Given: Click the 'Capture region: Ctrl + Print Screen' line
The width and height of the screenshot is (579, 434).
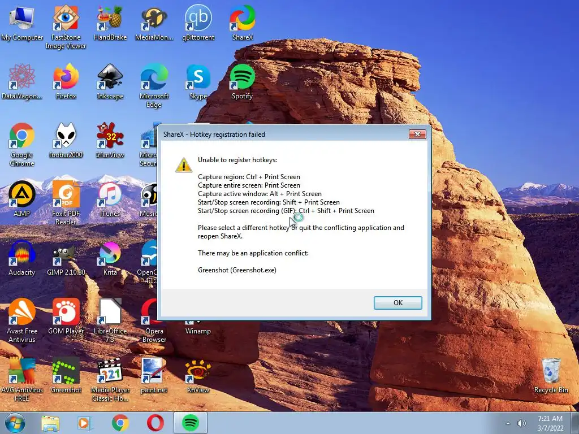Looking at the screenshot, I should point(249,177).
